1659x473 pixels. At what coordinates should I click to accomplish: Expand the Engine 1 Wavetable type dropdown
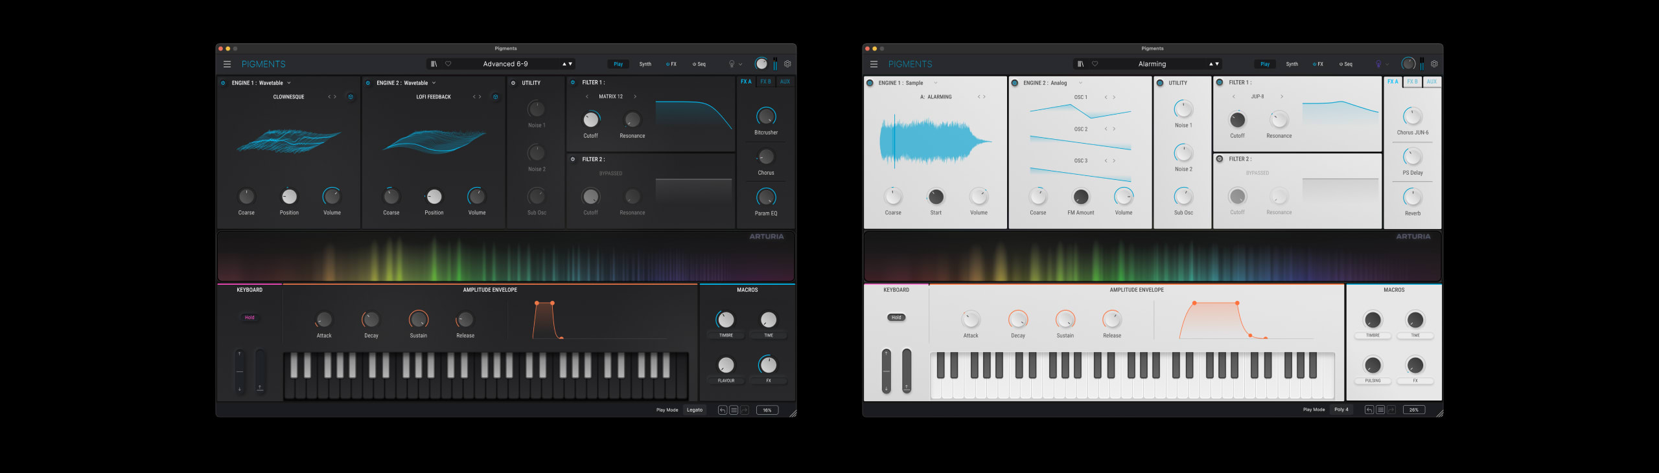(x=289, y=83)
